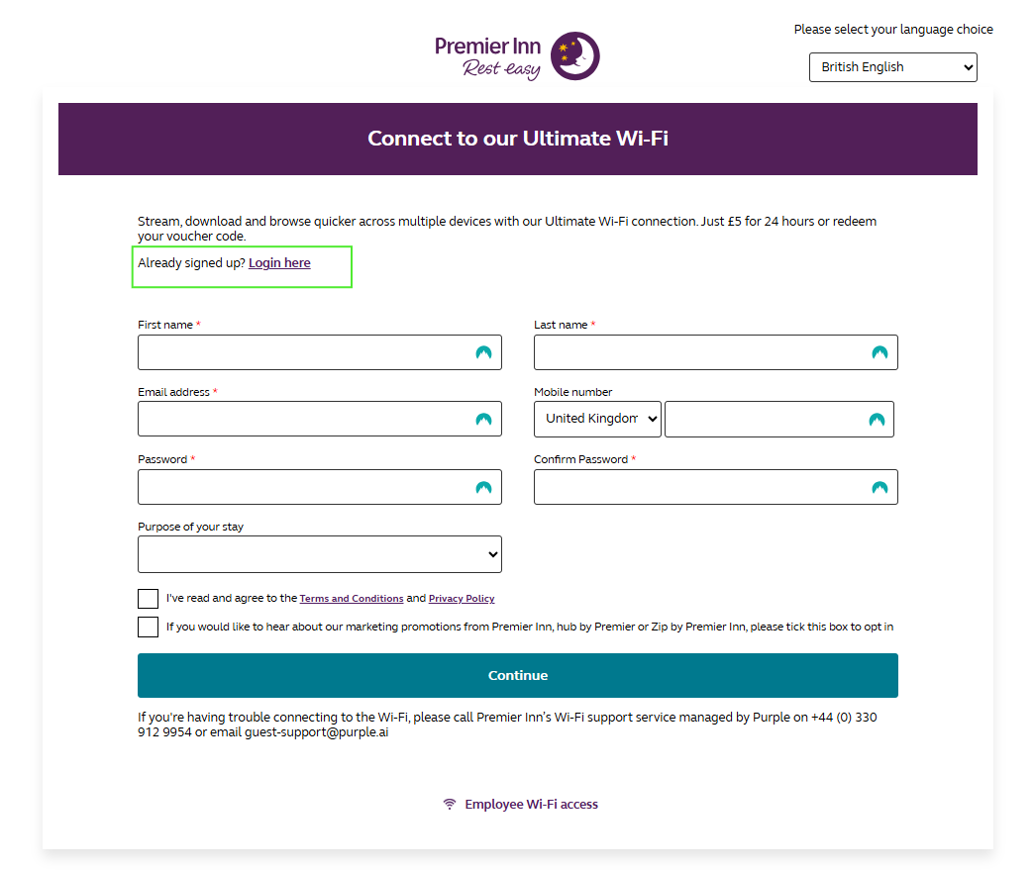Click the password manager icon in Confirm Password field
The width and height of the screenshot is (1034, 871).
(x=879, y=487)
